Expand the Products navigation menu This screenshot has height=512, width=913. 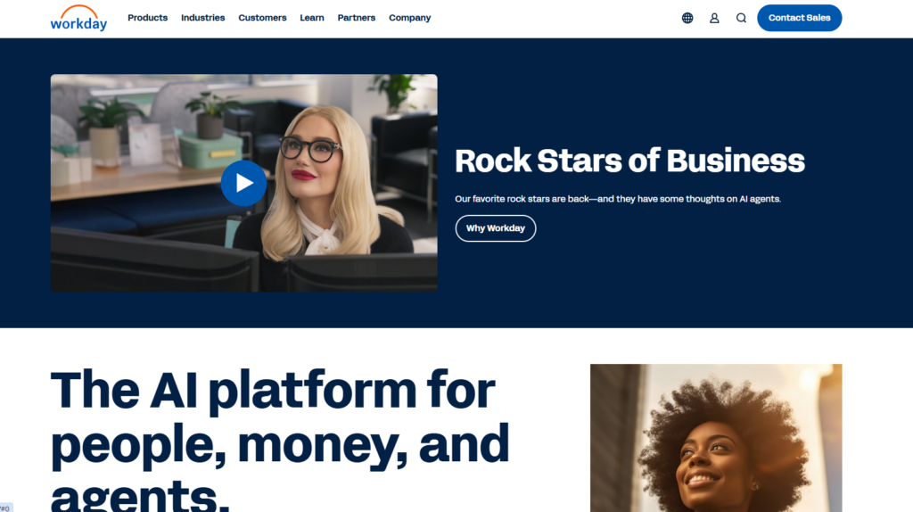(147, 18)
